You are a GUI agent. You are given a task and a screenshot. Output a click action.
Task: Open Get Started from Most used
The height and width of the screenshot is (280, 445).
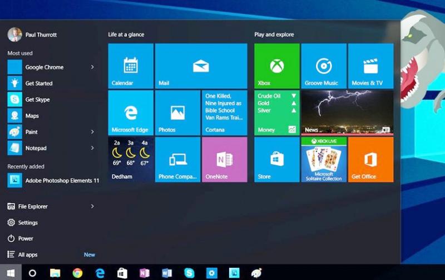point(51,83)
